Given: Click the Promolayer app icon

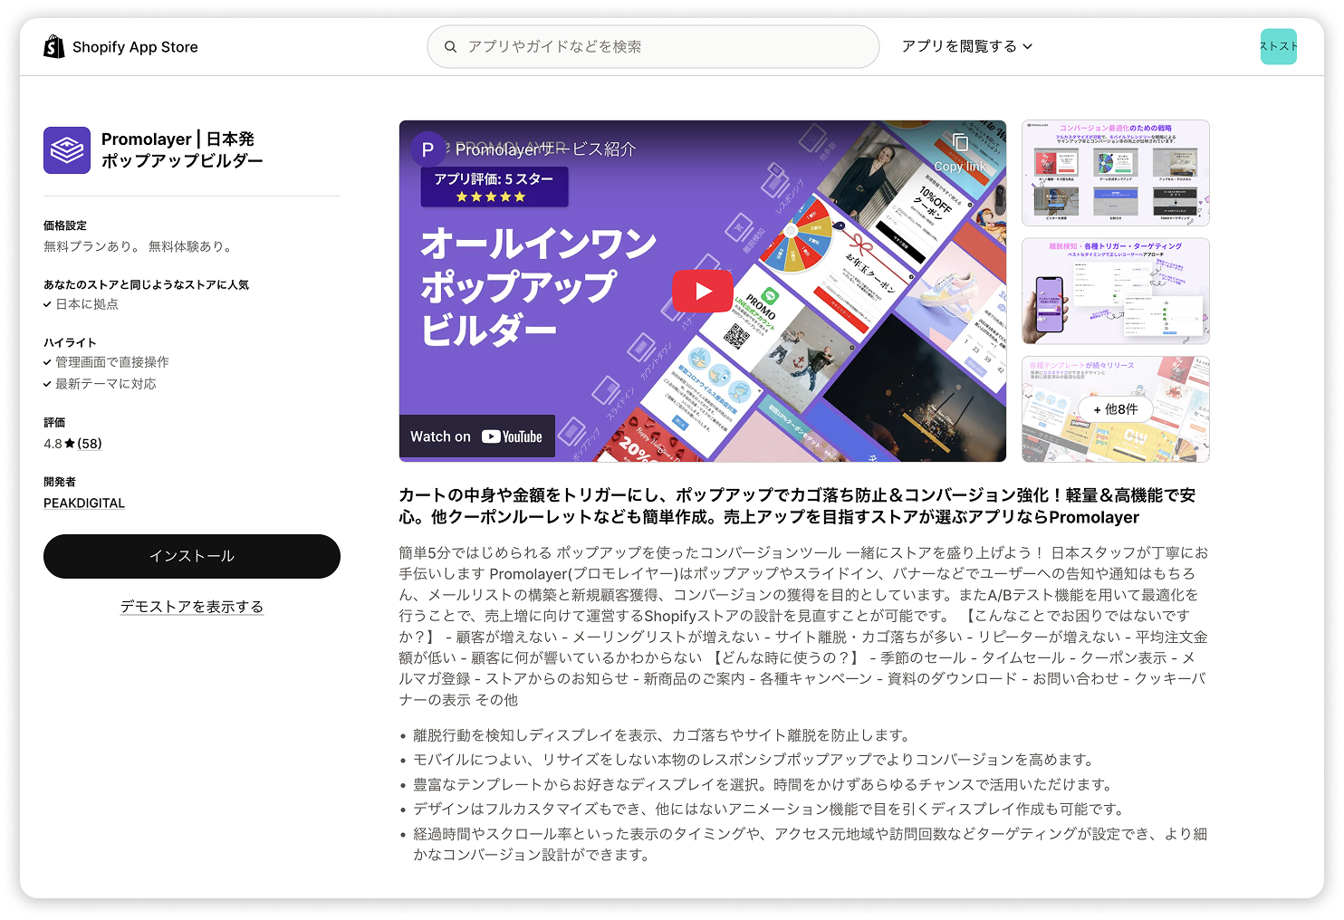Looking at the screenshot, I should [67, 150].
